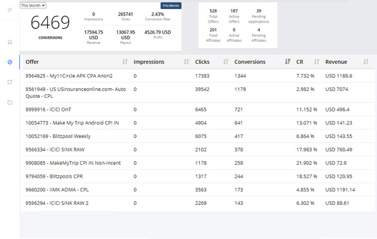The width and height of the screenshot is (377, 239).
Task: Click the CR value 7.732 %
Action: [305, 76]
